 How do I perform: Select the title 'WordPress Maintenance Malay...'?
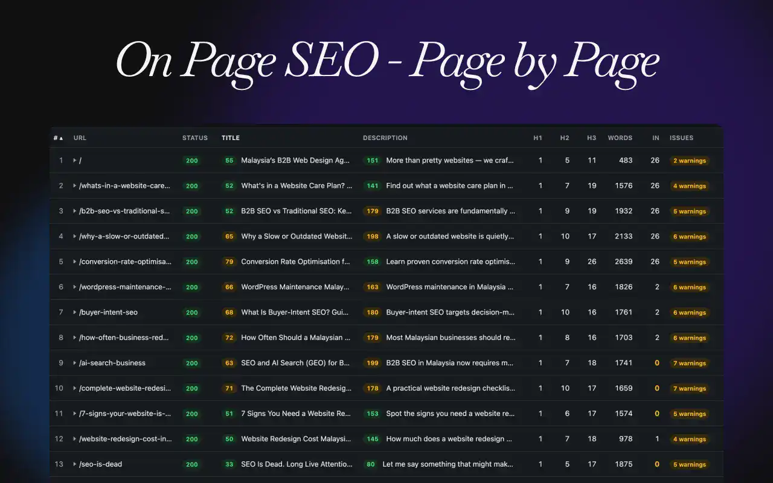click(295, 287)
